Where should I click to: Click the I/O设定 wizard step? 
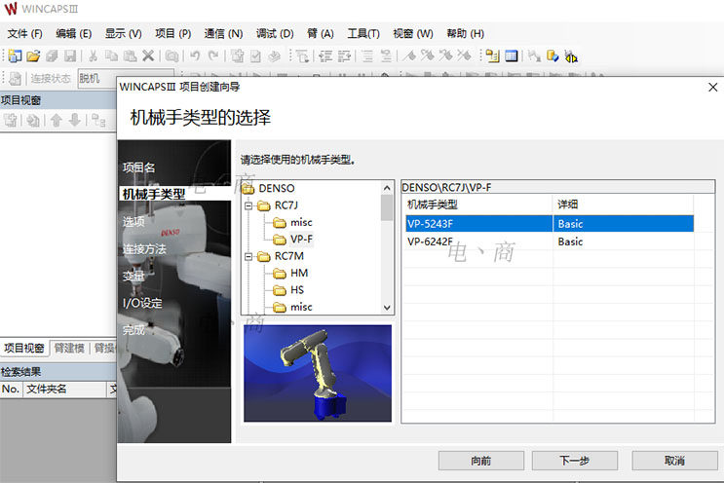pyautogui.click(x=142, y=303)
